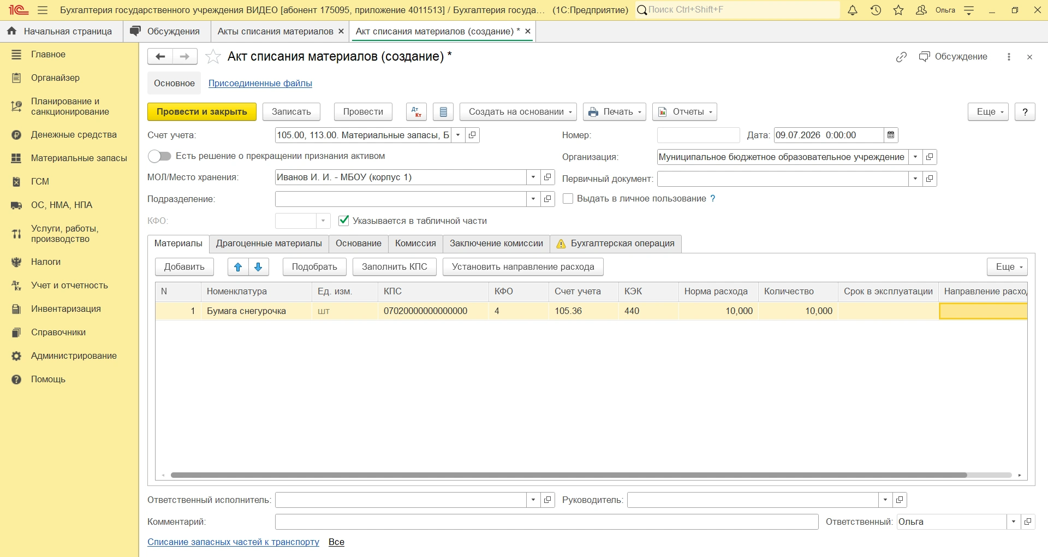Select the Бумага снегурочка cell

256,311
